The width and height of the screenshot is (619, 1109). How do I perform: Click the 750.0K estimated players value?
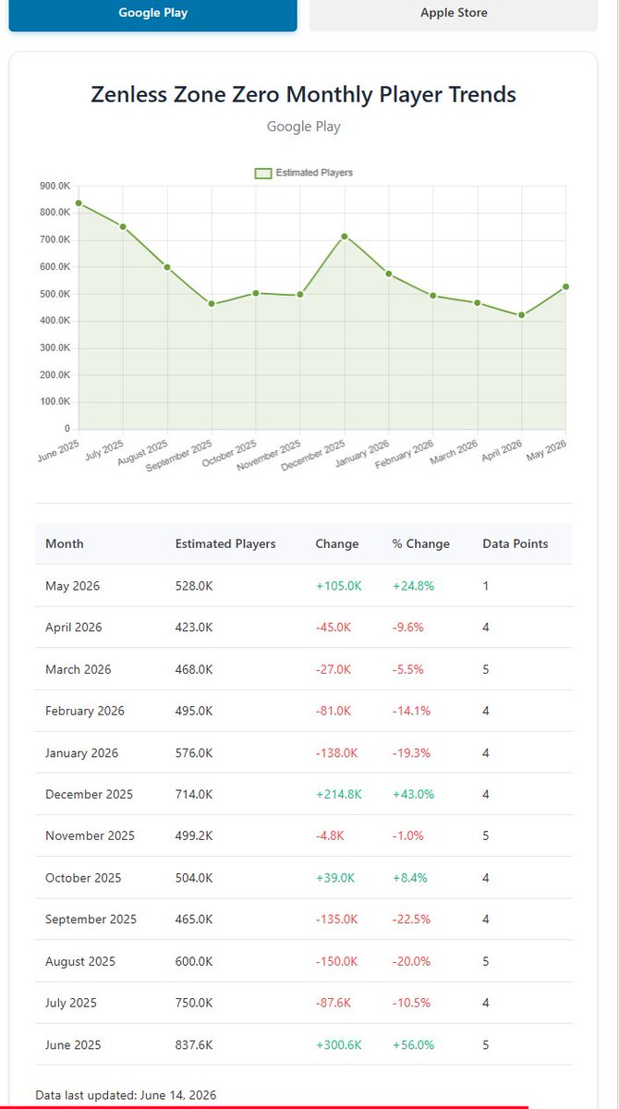click(194, 1003)
